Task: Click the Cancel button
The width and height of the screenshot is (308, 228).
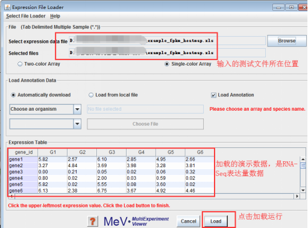Action: tap(189, 221)
